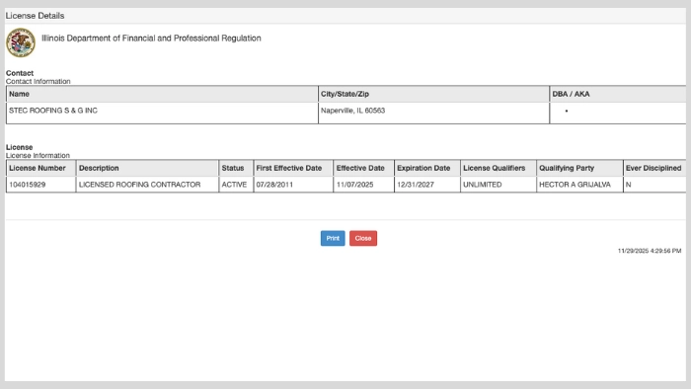Click the timestamp 11/29/2025 4:29:56 PM
The image size is (691, 389).
coord(650,251)
